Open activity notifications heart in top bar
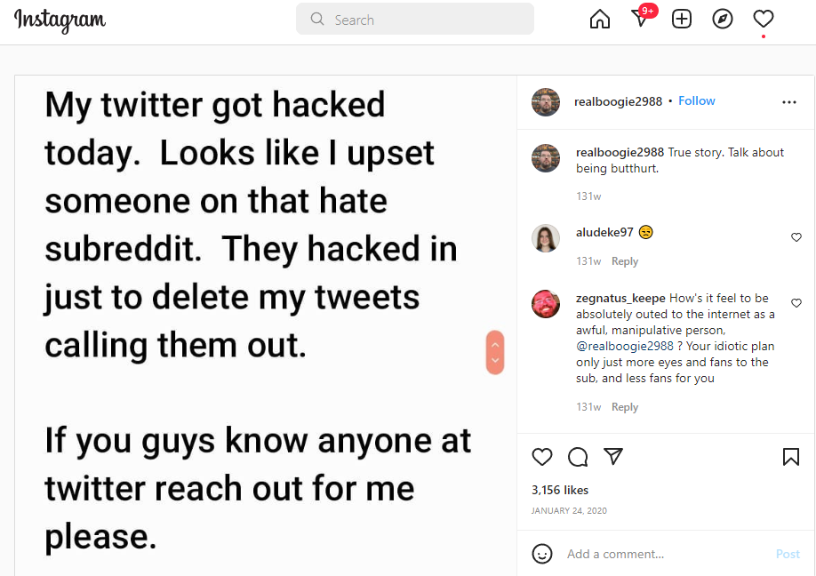Viewport: 816px width, 576px height. coord(764,19)
